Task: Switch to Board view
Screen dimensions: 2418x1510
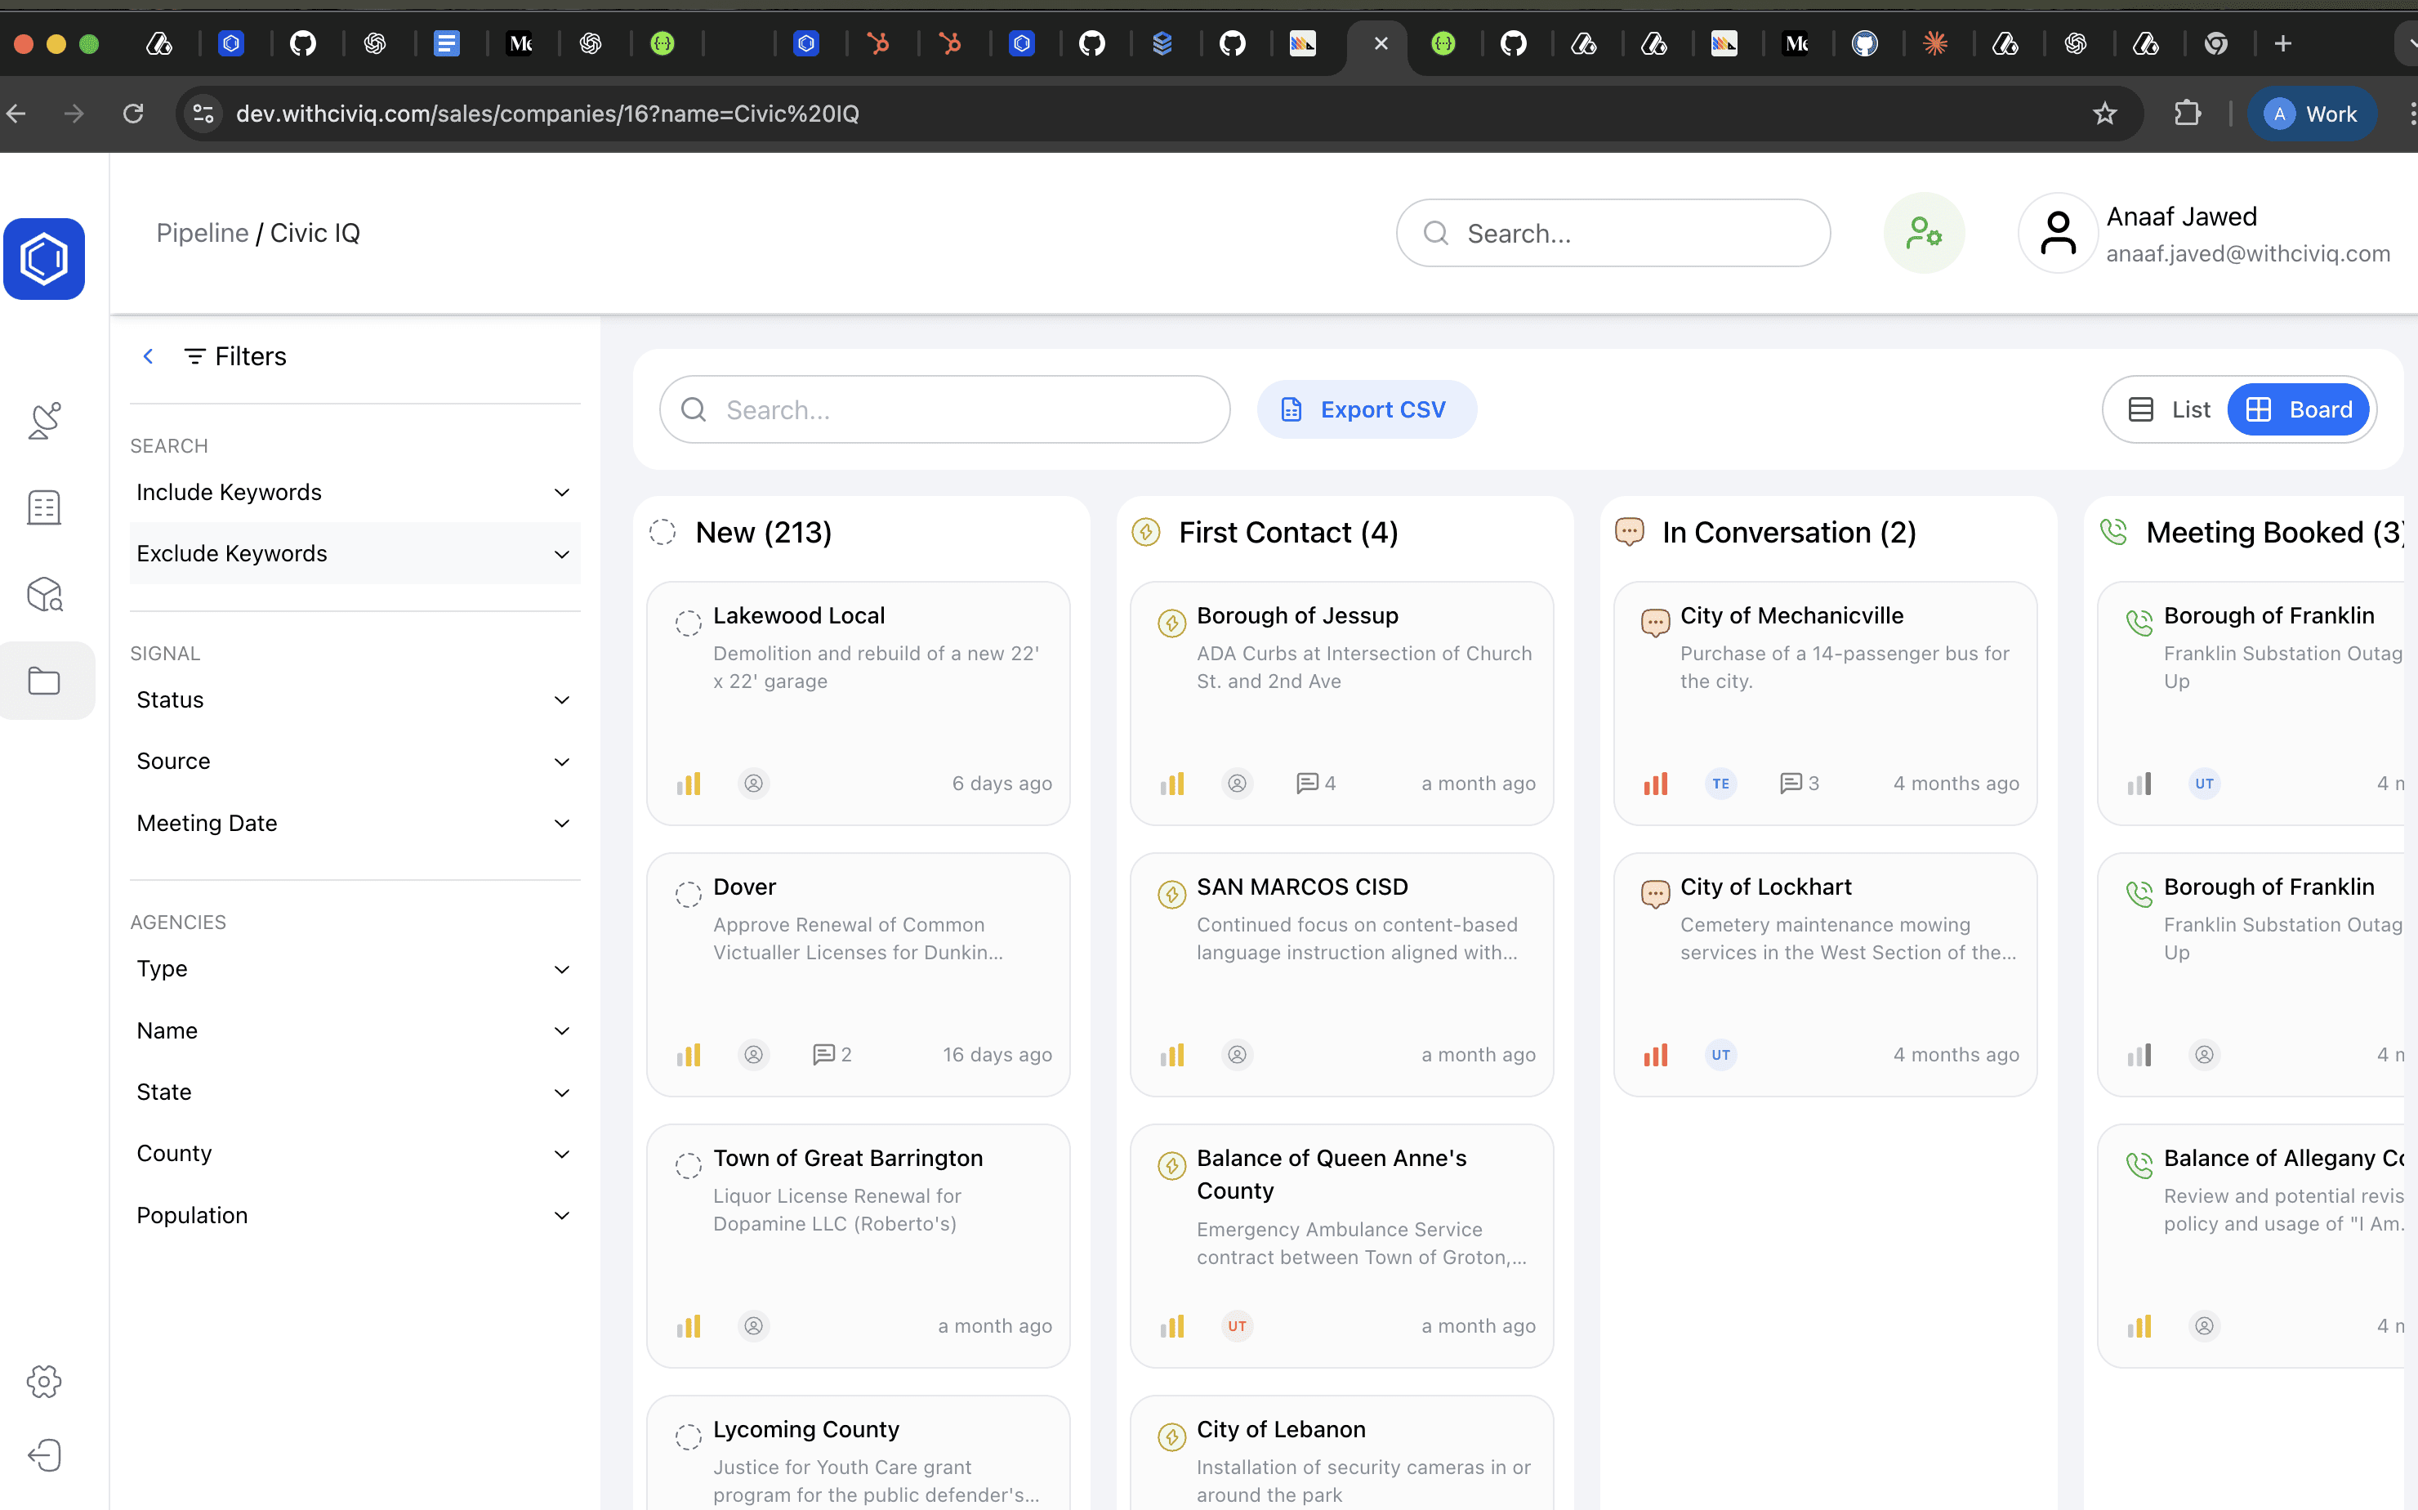Action: point(2300,409)
